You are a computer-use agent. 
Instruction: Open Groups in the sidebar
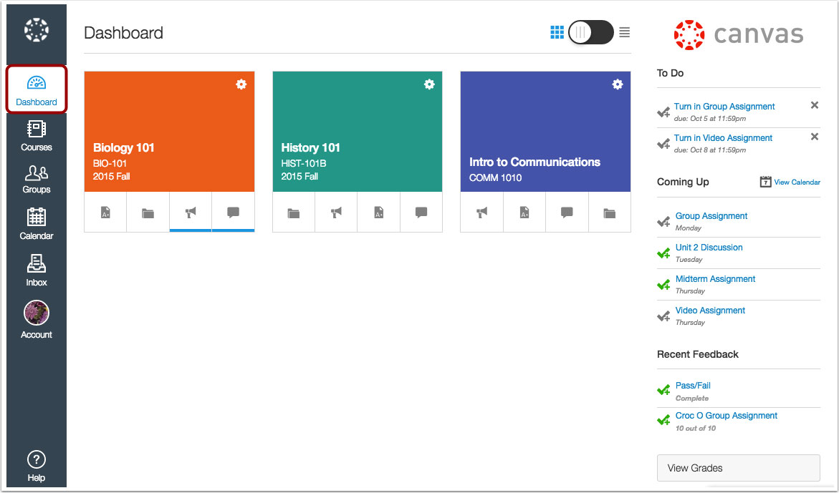[x=36, y=178]
